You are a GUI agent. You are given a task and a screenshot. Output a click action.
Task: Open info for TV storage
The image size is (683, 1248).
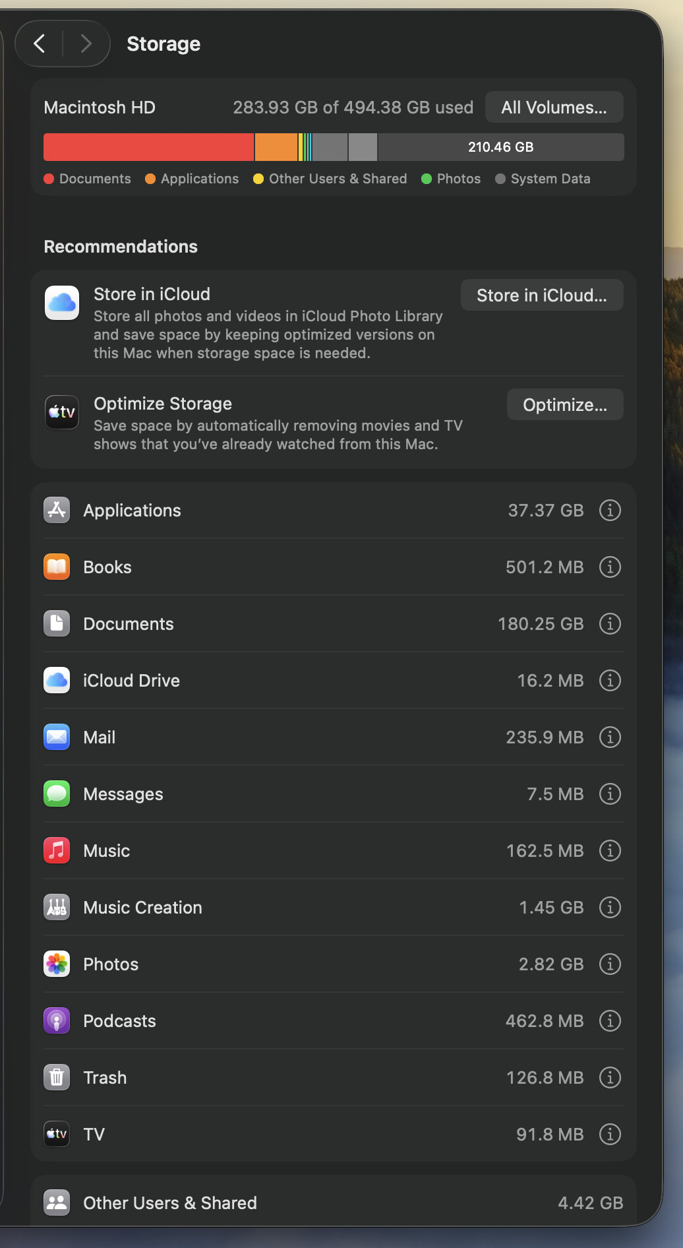click(610, 1135)
